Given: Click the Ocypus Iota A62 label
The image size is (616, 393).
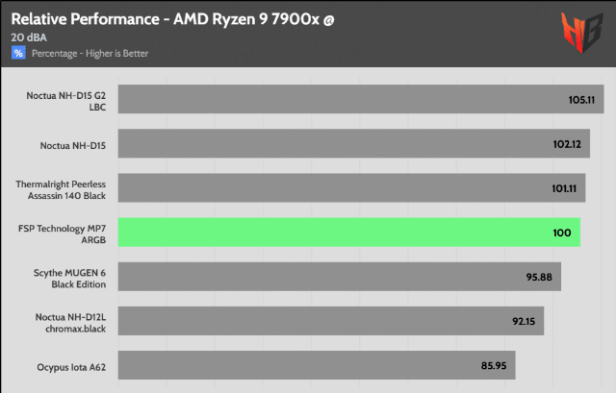Looking at the screenshot, I should coord(71,367).
